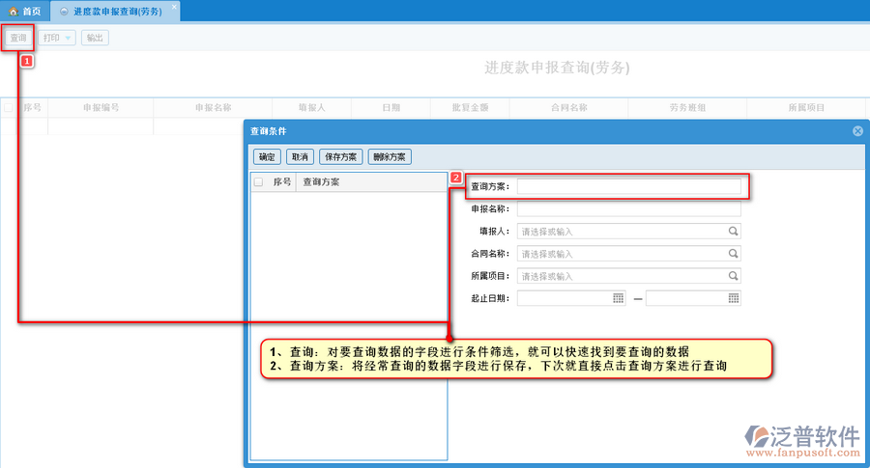Toggle the select-all checkbox in main table header
This screenshot has width=870, height=468.
(9, 108)
